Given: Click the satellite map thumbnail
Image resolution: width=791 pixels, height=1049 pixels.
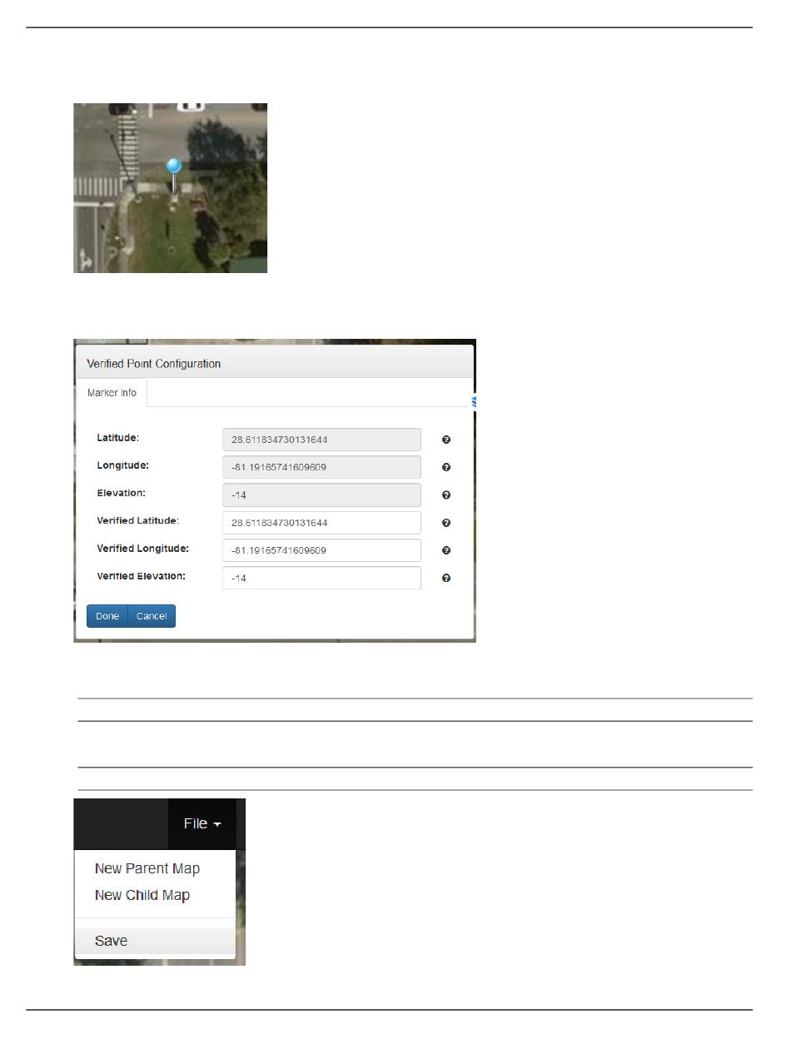Looking at the screenshot, I should click(170, 188).
